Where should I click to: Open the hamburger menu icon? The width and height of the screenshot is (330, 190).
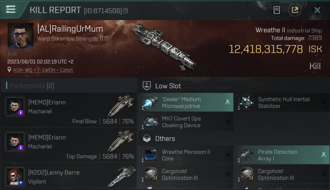coord(10,9)
